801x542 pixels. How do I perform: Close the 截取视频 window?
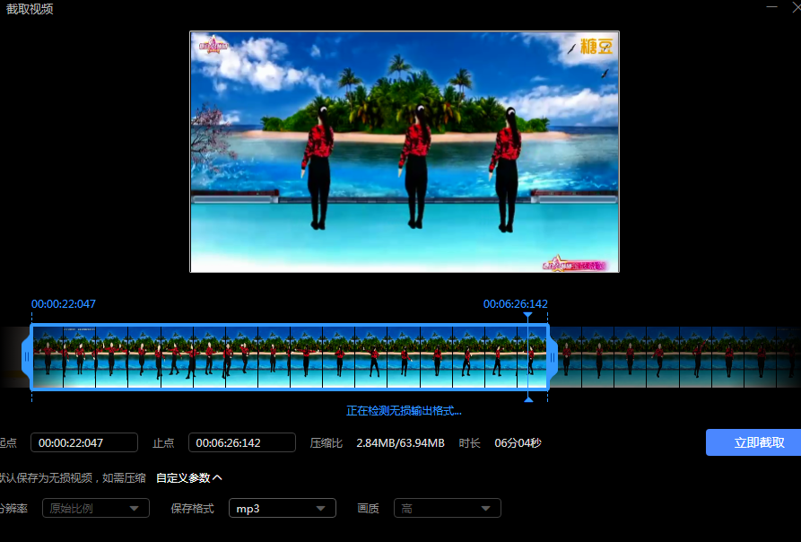pos(795,7)
